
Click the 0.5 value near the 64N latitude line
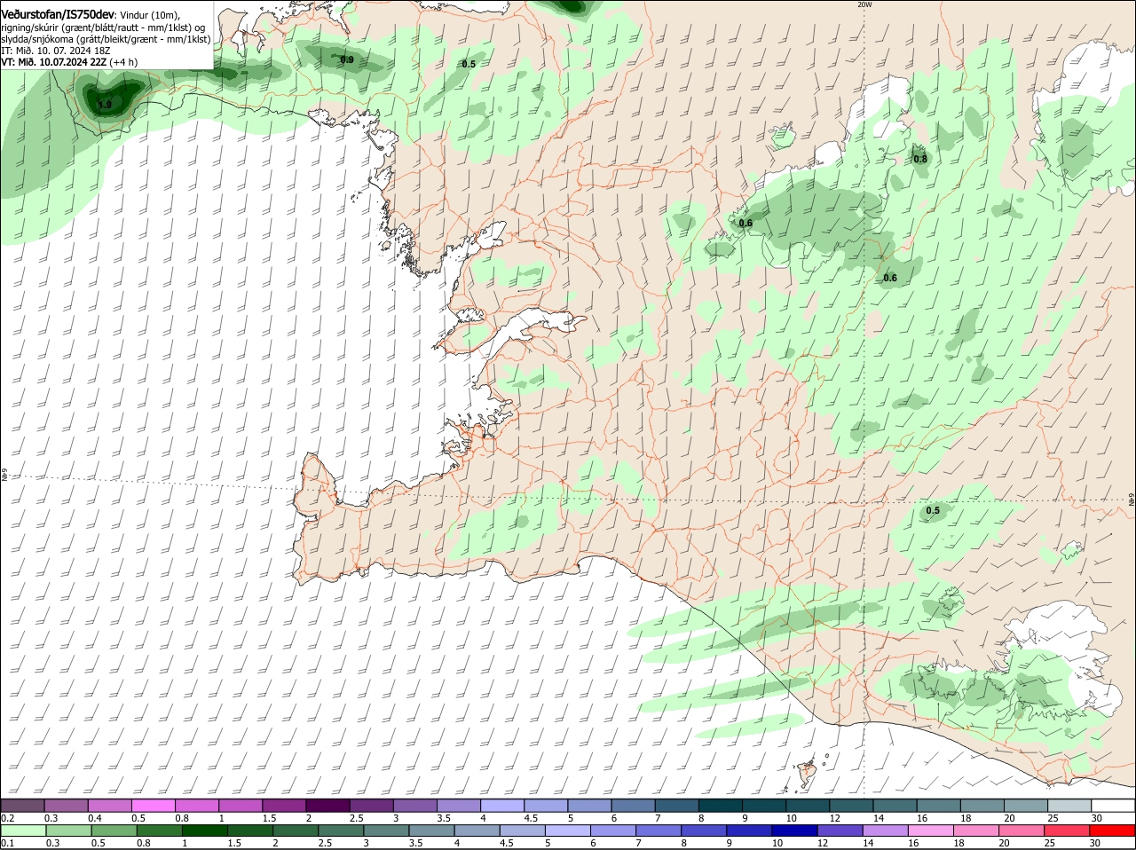933,510
